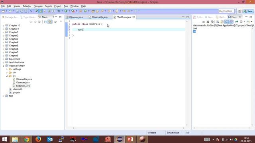Image resolution: width=255 pixels, height=143 pixels.
Task: Open Google Chrome from taskbar
Action: coord(27,139)
